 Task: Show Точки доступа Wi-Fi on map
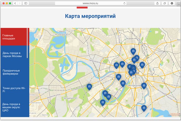click(x=14, y=90)
